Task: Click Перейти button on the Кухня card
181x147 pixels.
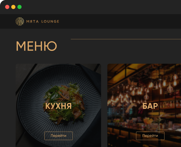Action: click(59, 136)
